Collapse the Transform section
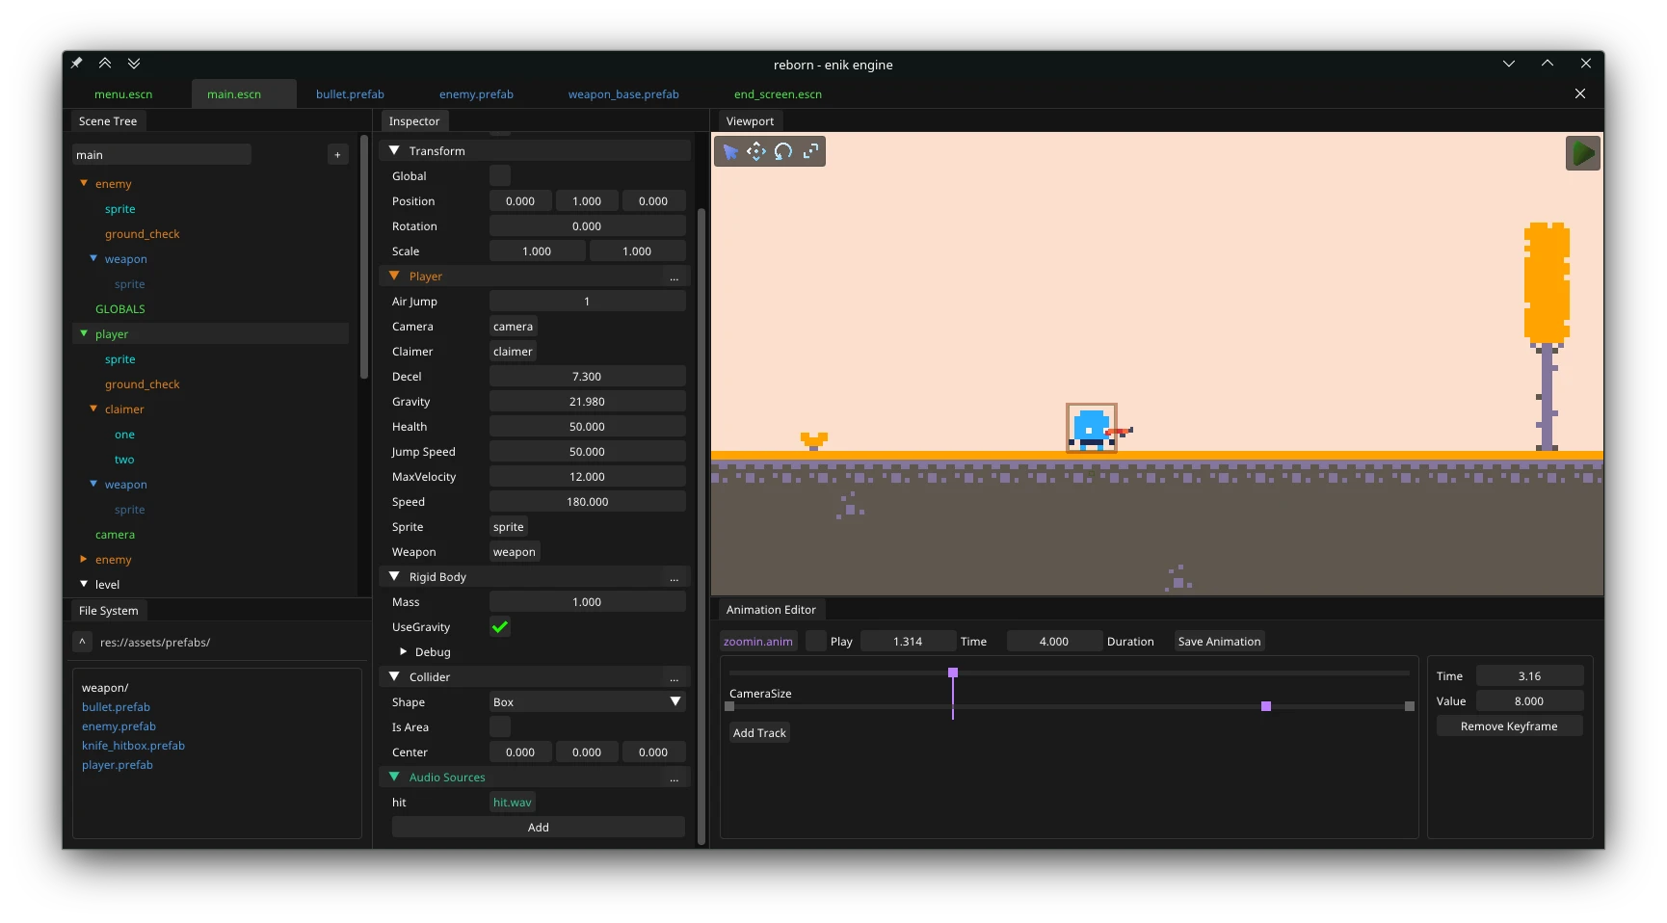 tap(394, 150)
